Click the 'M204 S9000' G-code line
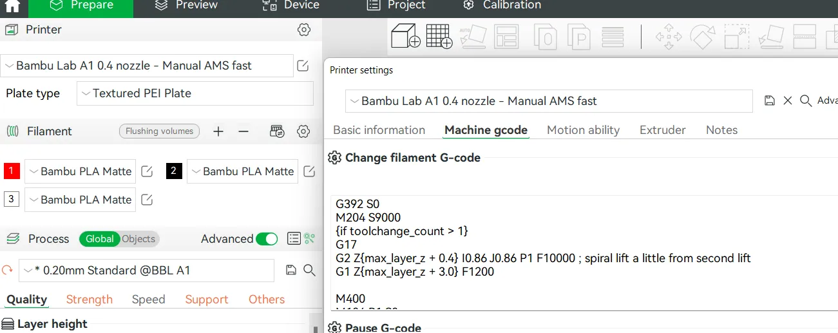Screen dimensions: 838x333 pyautogui.click(x=368, y=218)
